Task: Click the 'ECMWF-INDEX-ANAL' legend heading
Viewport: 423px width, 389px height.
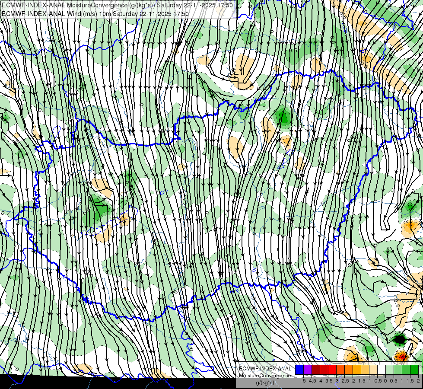Action: pyautogui.click(x=265, y=369)
